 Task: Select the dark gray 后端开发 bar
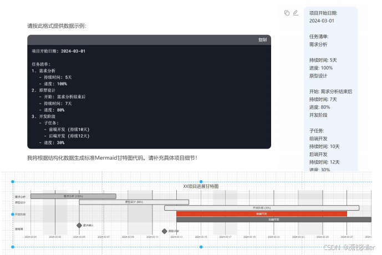[274, 220]
